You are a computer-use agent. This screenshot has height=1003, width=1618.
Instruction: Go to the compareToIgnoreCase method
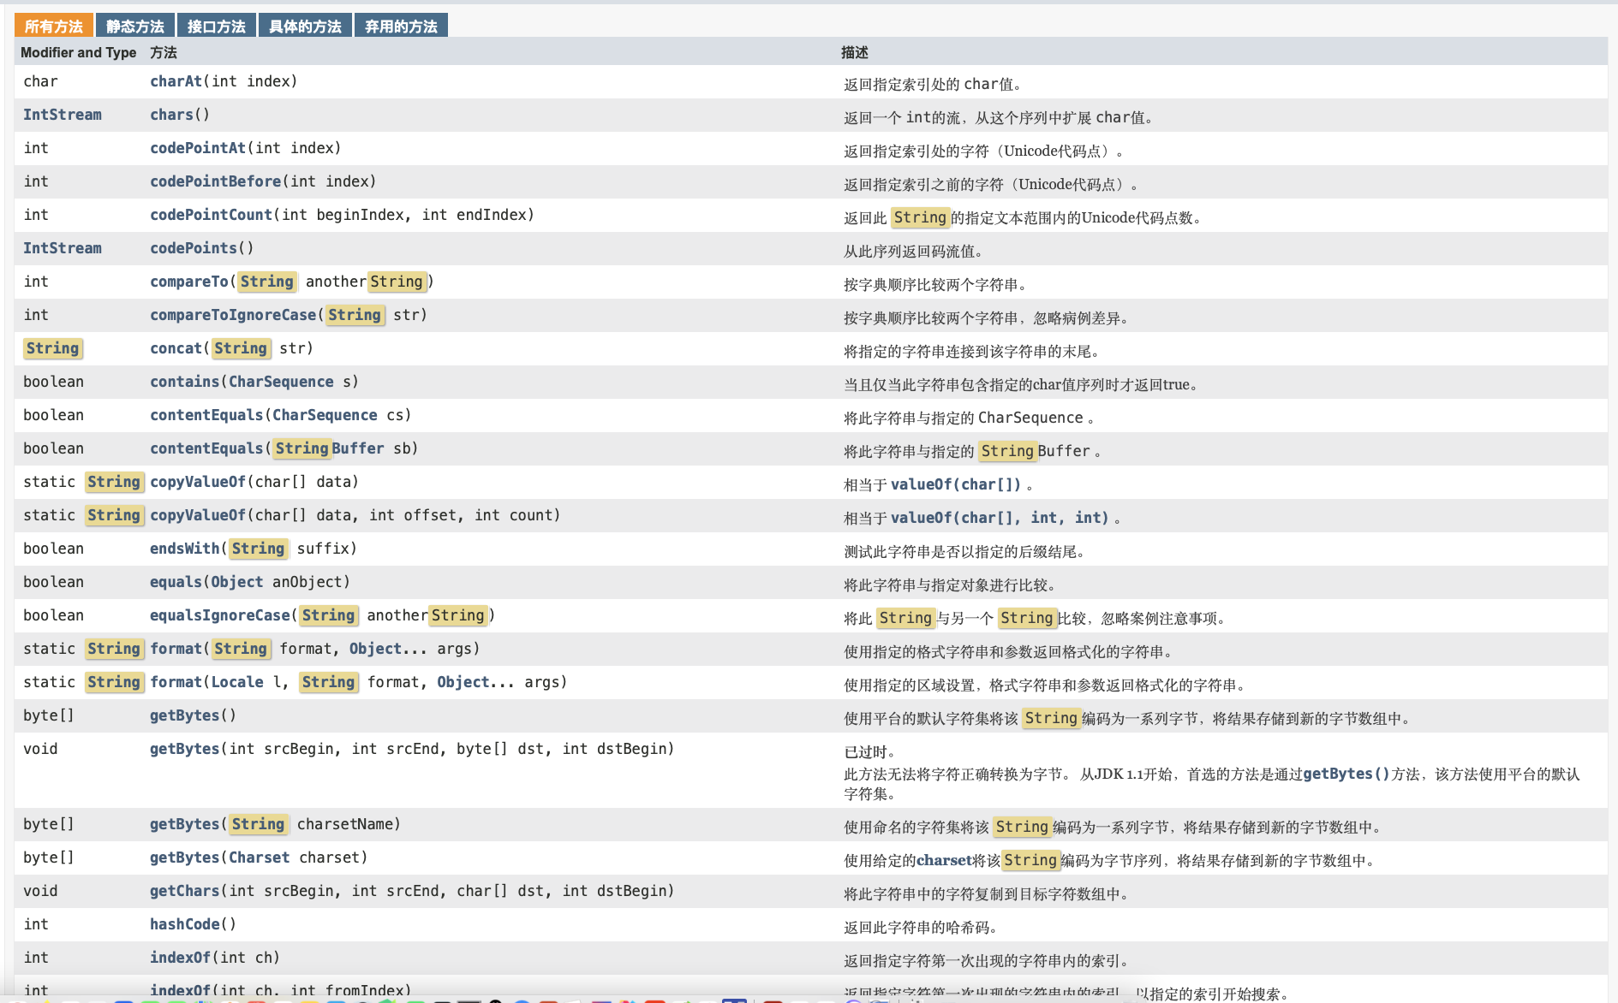(x=233, y=315)
